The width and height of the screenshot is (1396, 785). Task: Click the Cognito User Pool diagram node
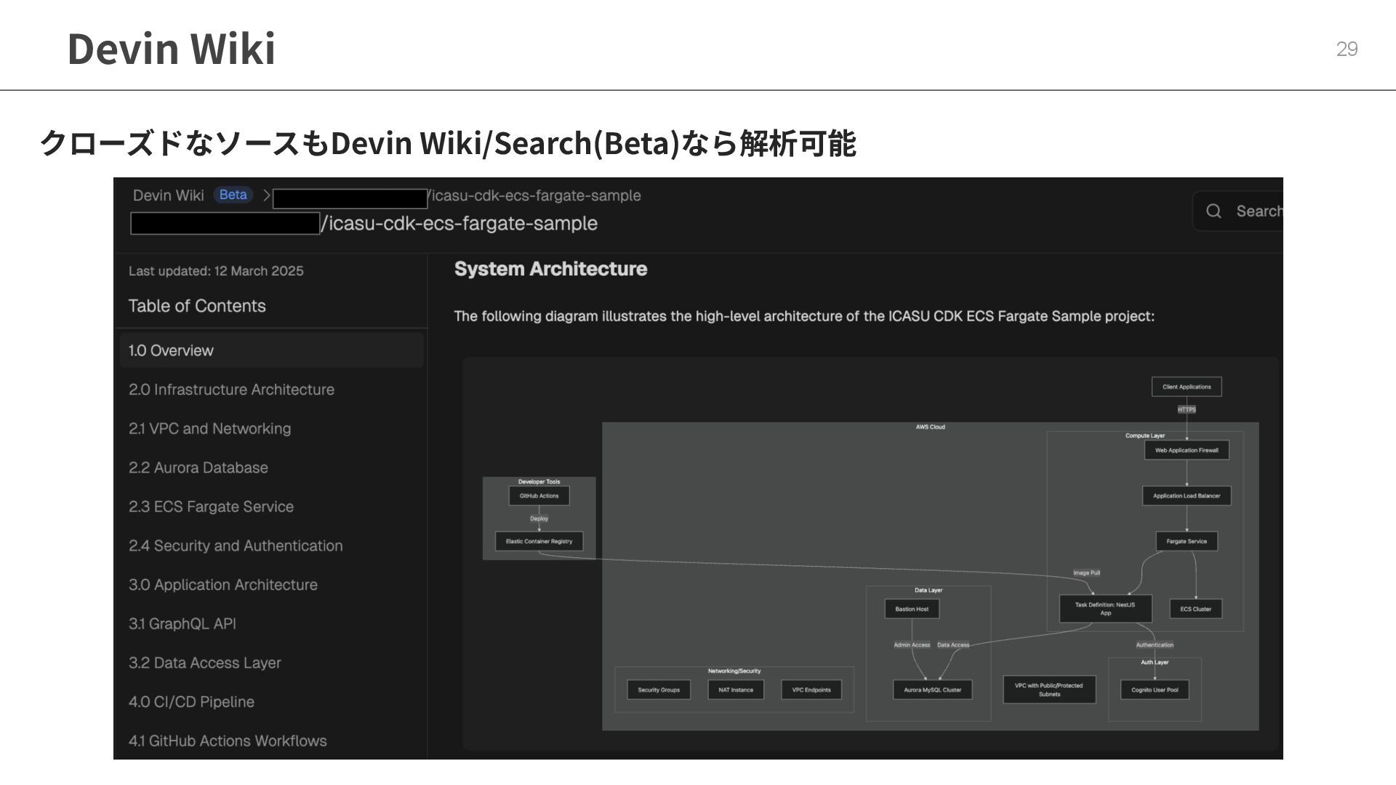pos(1154,690)
